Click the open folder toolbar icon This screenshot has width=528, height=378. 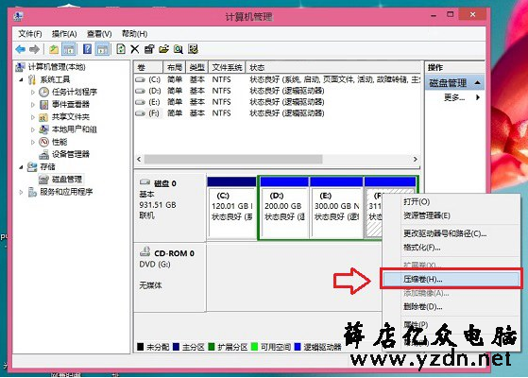pyautogui.click(x=163, y=49)
